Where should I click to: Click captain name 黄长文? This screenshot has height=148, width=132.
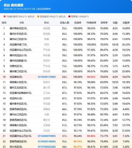(47, 120)
